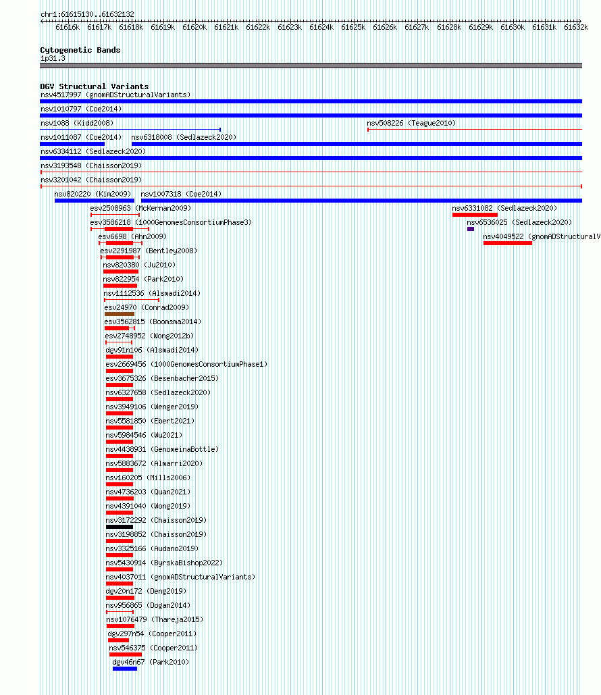
Task: Select nsv956865 (Dogan2014) label
Action: 148,605
